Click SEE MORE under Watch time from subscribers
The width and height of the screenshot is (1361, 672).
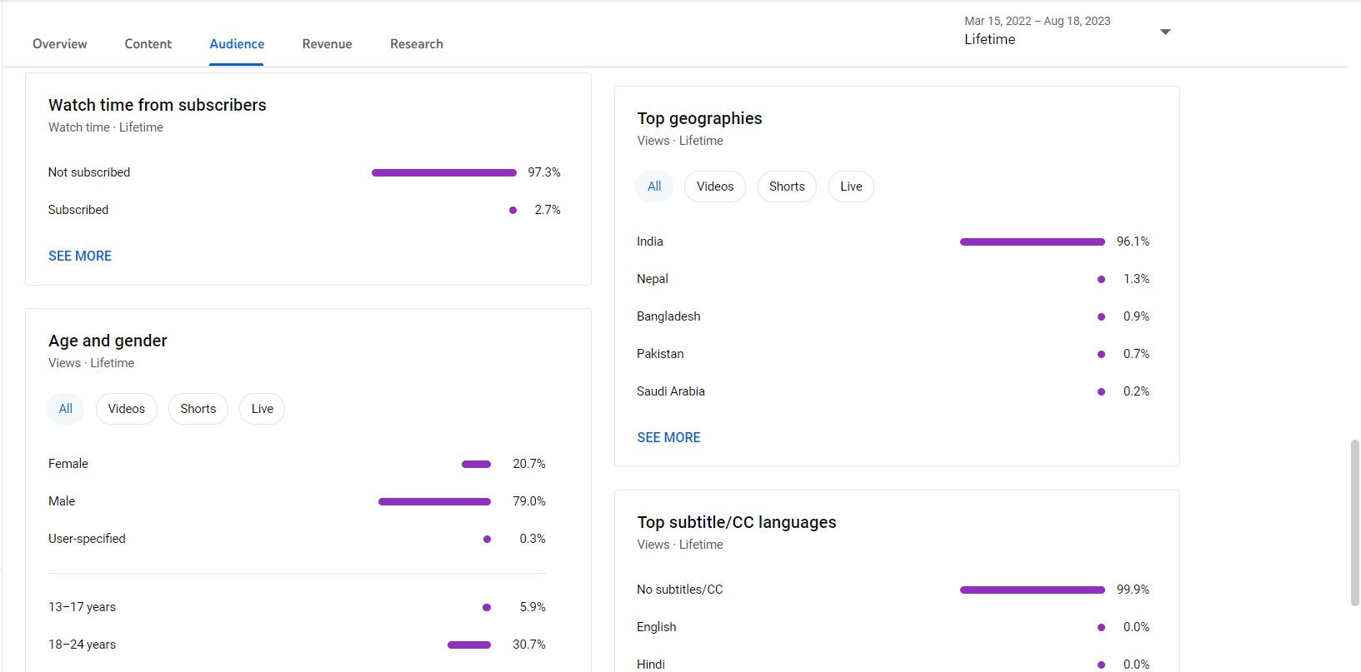click(x=80, y=256)
